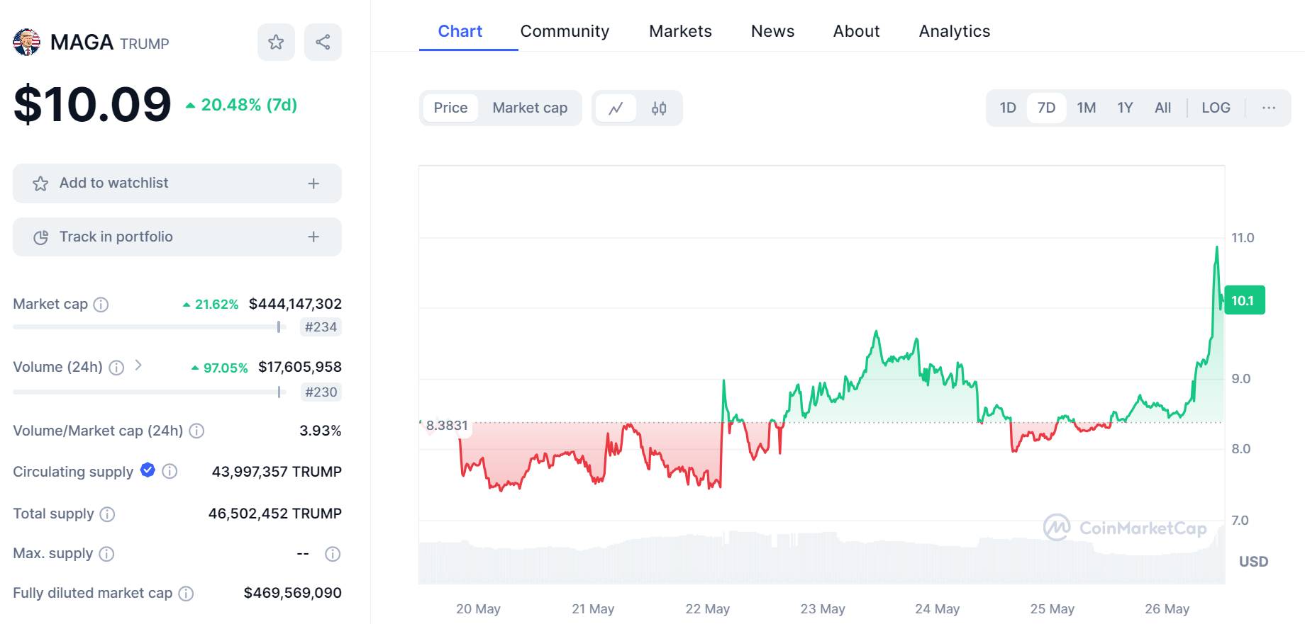This screenshot has width=1305, height=624.
Task: Click plus icon on Track in portfolio
Action: pos(313,237)
